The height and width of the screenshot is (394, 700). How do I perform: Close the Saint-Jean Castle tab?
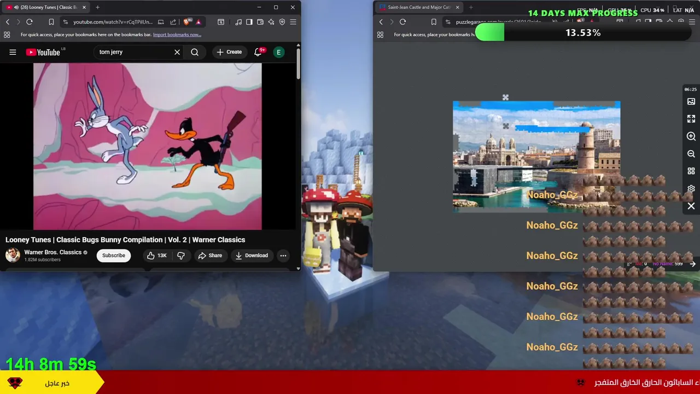457,7
